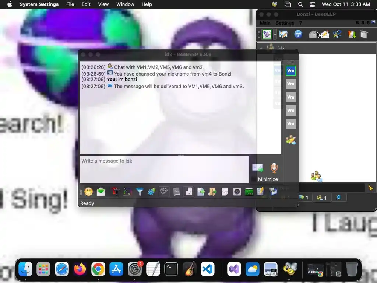The width and height of the screenshot is (377, 283).
Task: Open the ? help menu in Bonzi window
Action: [x=300, y=23]
